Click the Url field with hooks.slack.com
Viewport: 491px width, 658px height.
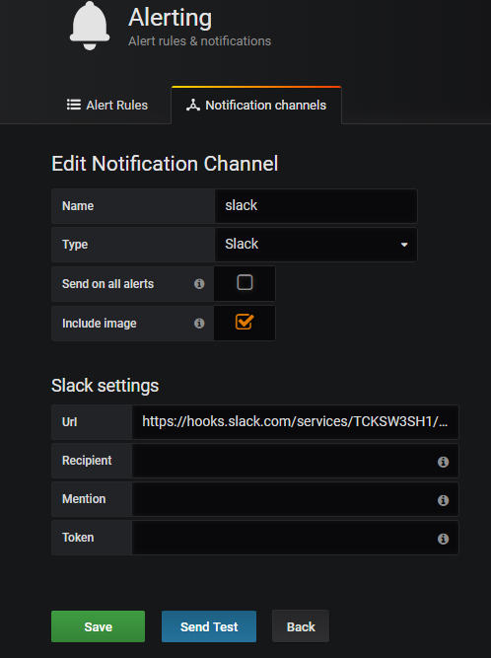(x=295, y=422)
